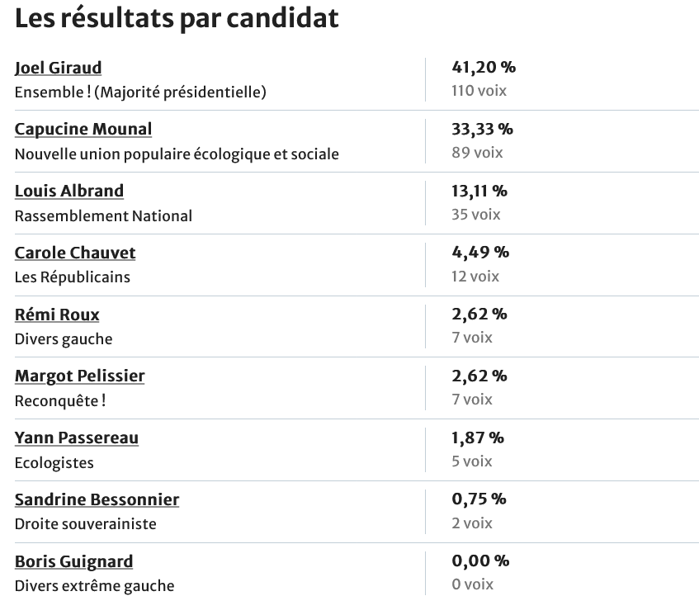Open Rémi Roux candidate profile
This screenshot has width=699, height=615.
[x=57, y=315]
